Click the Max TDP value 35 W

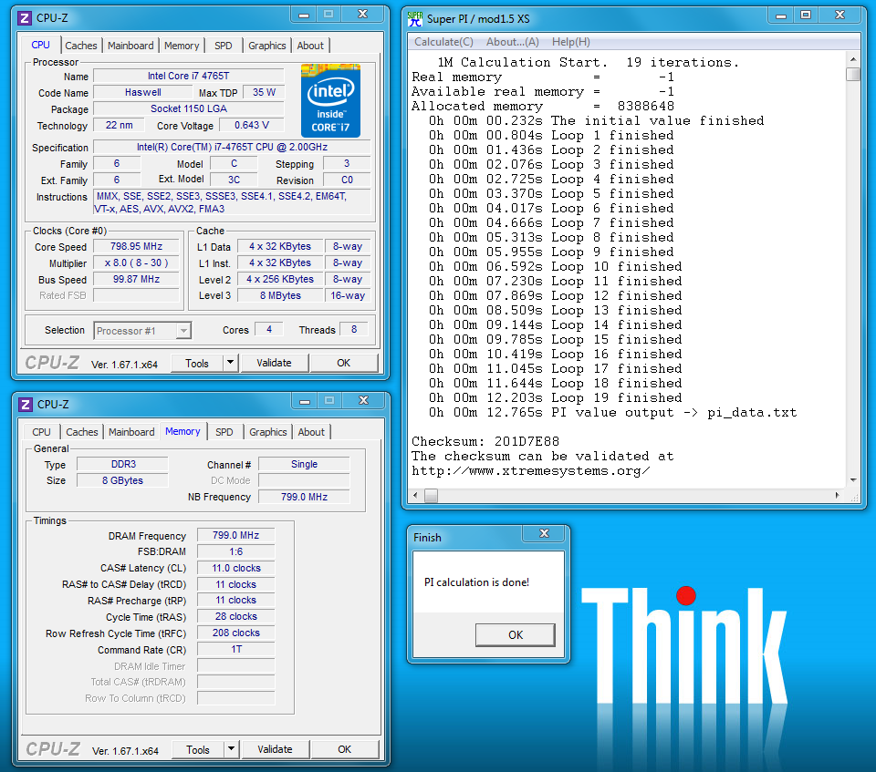pyautogui.click(x=264, y=93)
